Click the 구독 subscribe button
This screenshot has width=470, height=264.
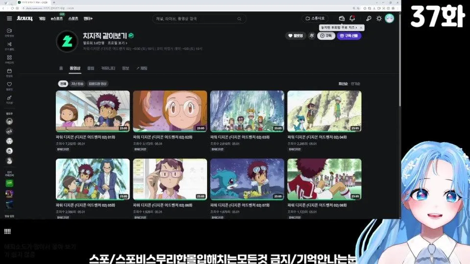pos(326,36)
